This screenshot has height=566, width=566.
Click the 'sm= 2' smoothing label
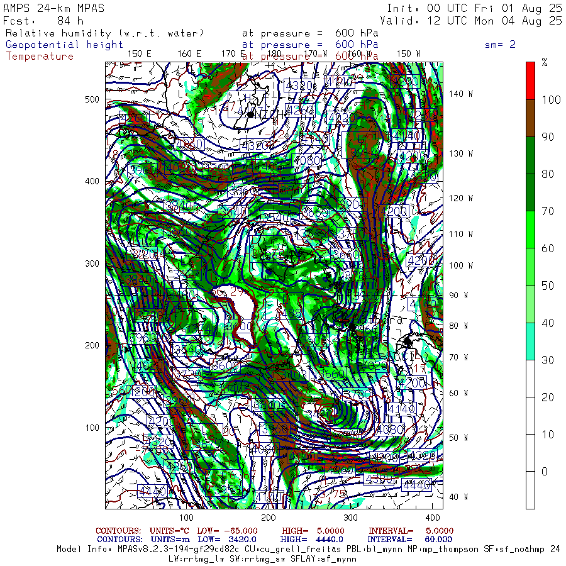(x=500, y=45)
